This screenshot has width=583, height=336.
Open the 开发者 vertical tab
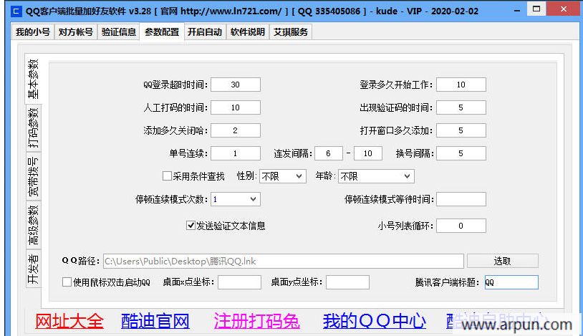[x=33, y=268]
